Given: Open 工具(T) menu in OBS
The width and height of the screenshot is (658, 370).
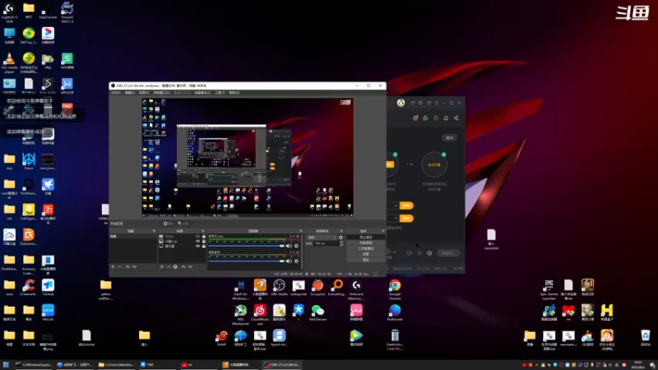Looking at the screenshot, I should pyautogui.click(x=220, y=93).
